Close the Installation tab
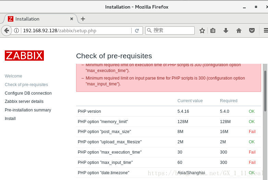Viewport: 268px width, 180px height. [72, 19]
